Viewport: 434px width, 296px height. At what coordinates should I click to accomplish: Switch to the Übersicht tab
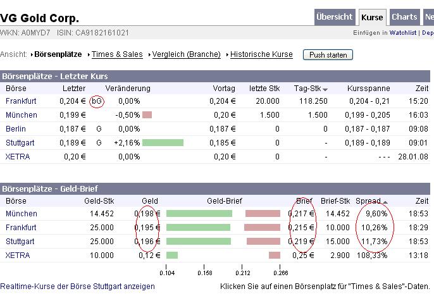(x=335, y=17)
